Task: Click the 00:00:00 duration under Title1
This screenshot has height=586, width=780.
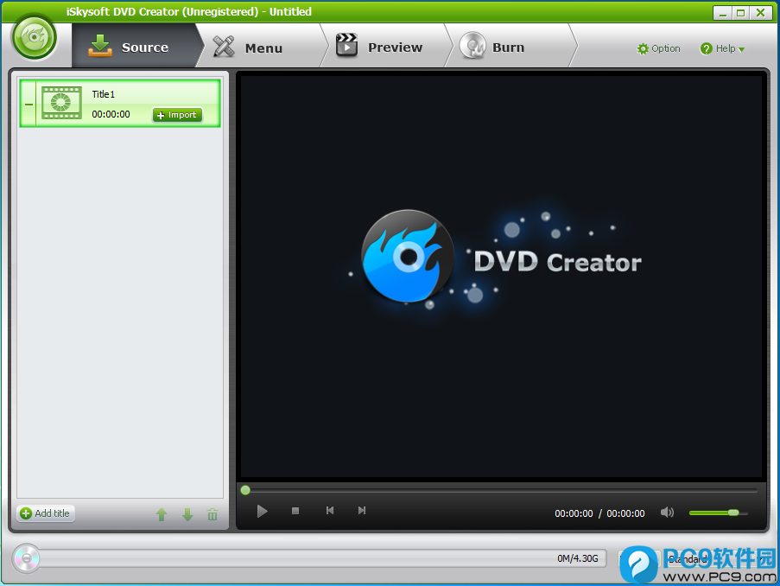Action: 111,114
